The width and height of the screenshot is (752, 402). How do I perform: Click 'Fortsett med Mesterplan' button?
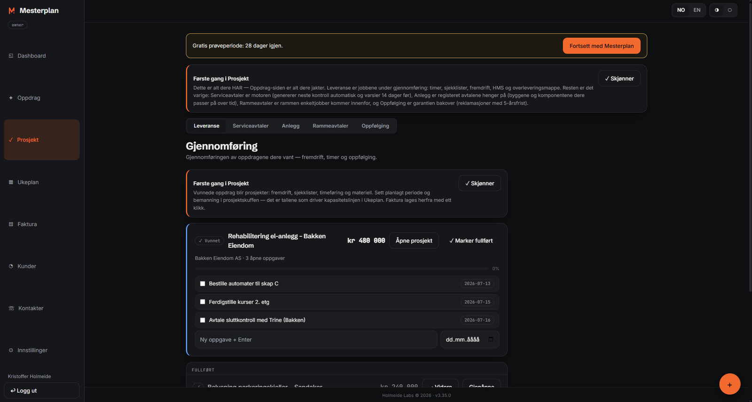pos(602,46)
